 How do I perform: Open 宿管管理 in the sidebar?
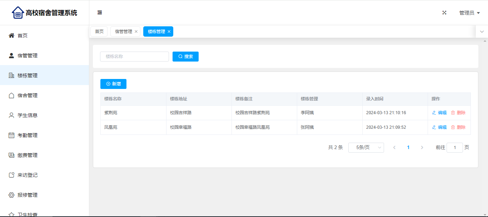27,55
